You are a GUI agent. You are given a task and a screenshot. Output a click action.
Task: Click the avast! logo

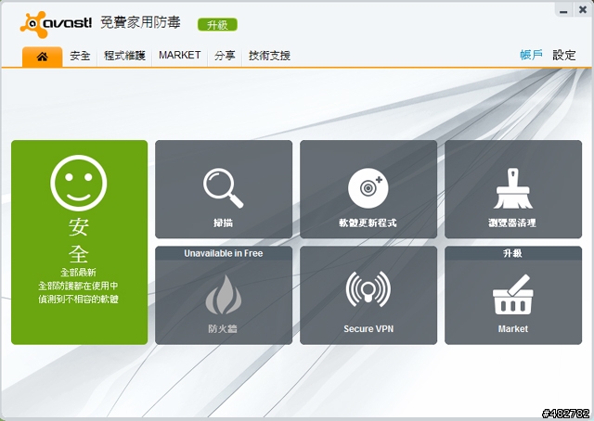tap(56, 24)
